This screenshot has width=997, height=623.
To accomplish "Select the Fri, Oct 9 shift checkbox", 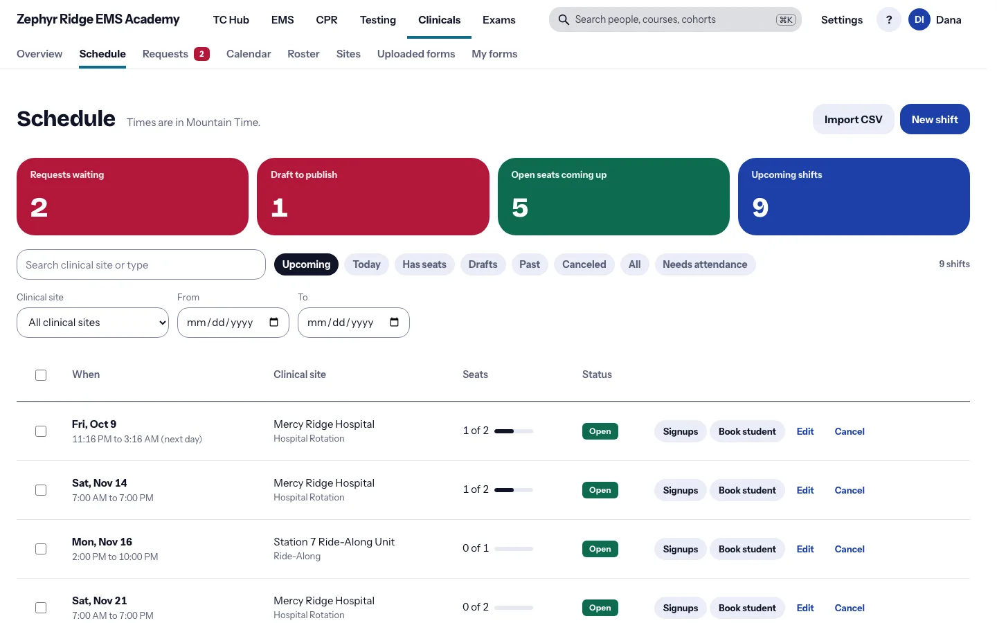I will (x=41, y=431).
